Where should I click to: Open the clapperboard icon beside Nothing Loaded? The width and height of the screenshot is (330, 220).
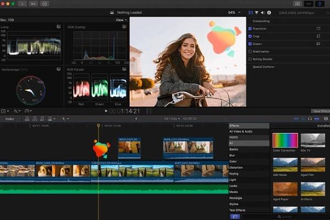click(x=112, y=13)
